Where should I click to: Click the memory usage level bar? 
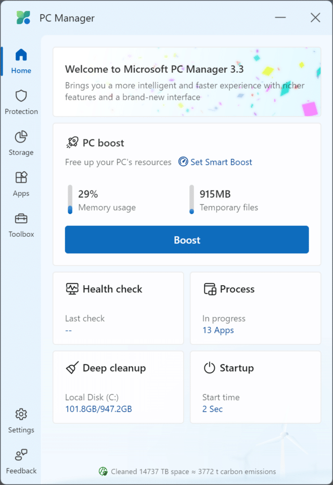[x=70, y=199]
